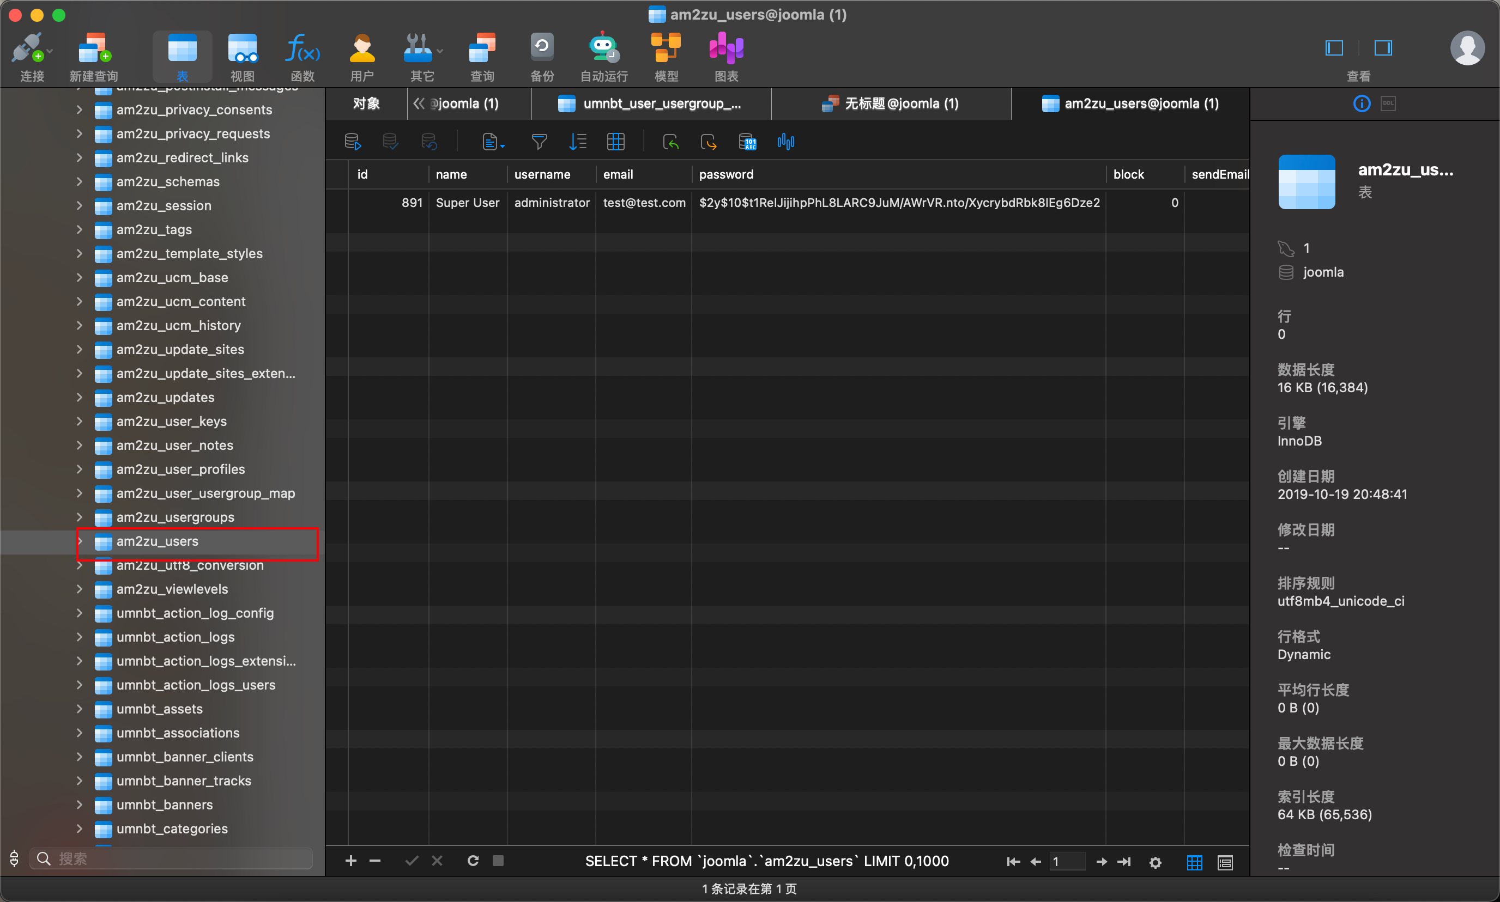Expand the am2zu_tags table node
Viewport: 1500px width, 902px height.
click(79, 229)
